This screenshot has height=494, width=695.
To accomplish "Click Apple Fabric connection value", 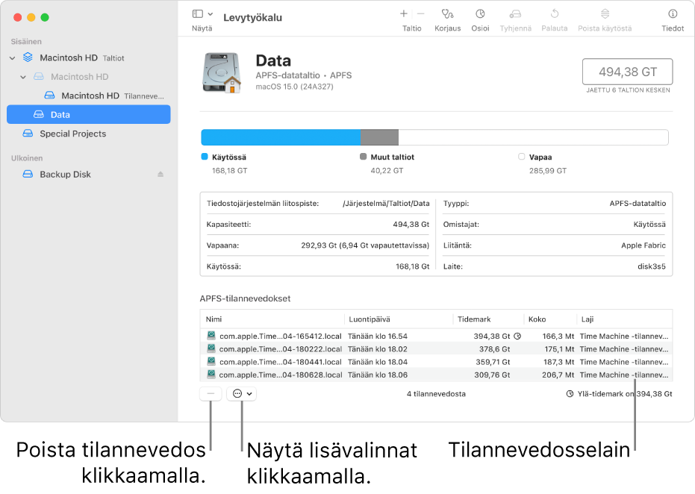I will pos(643,246).
